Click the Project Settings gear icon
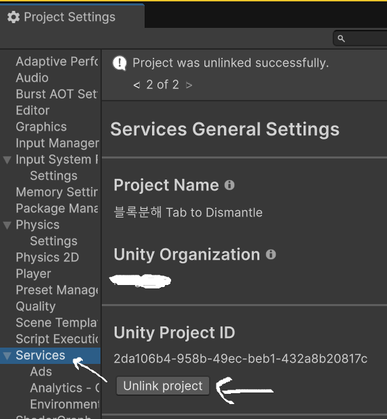The image size is (387, 419). tap(14, 17)
